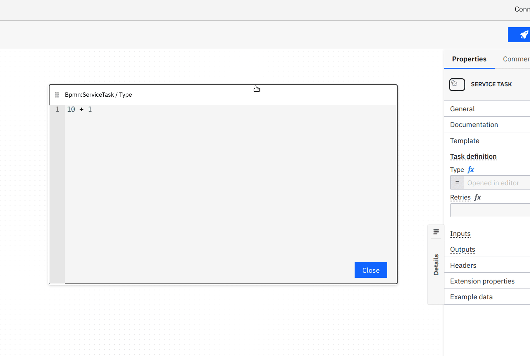
Task: Click the equals sign on the Type field
Action: pos(457,183)
